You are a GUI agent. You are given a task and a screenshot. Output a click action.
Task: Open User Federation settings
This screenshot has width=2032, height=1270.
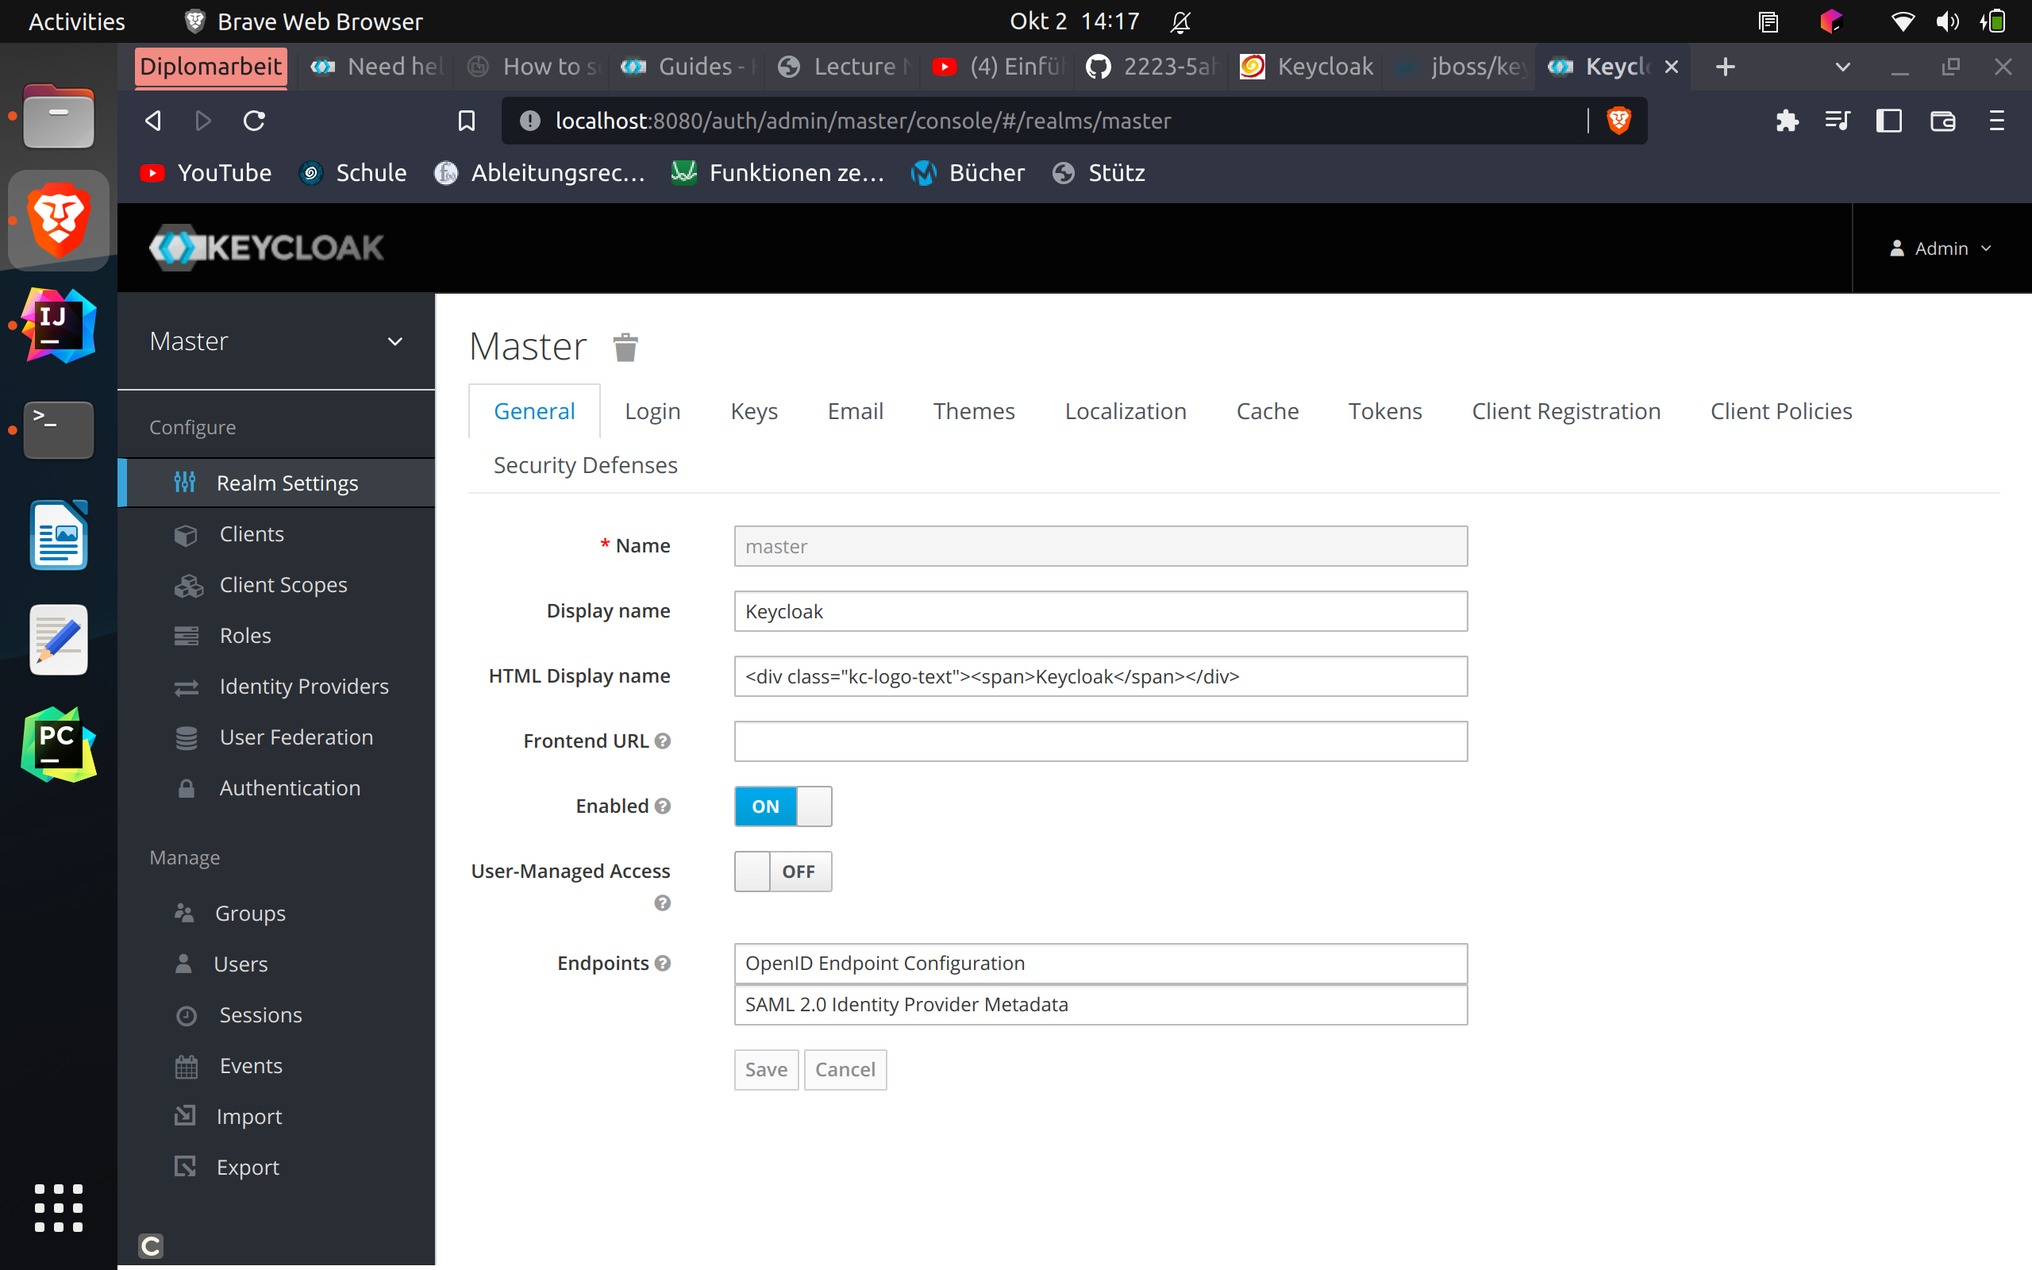point(297,736)
